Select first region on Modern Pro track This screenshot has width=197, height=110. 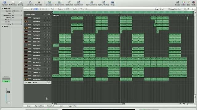tap(74, 79)
